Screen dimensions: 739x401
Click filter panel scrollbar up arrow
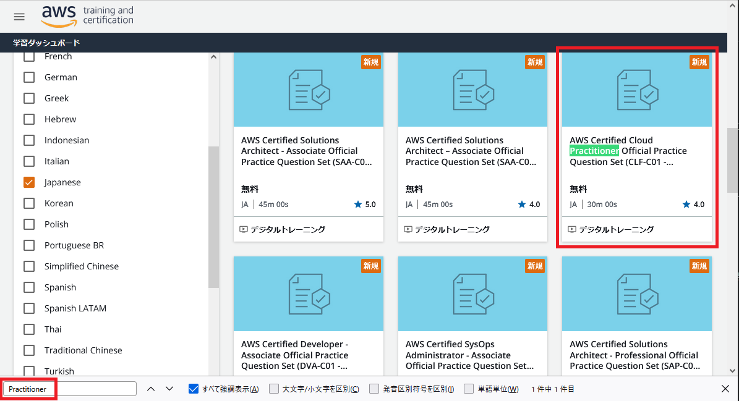213,57
